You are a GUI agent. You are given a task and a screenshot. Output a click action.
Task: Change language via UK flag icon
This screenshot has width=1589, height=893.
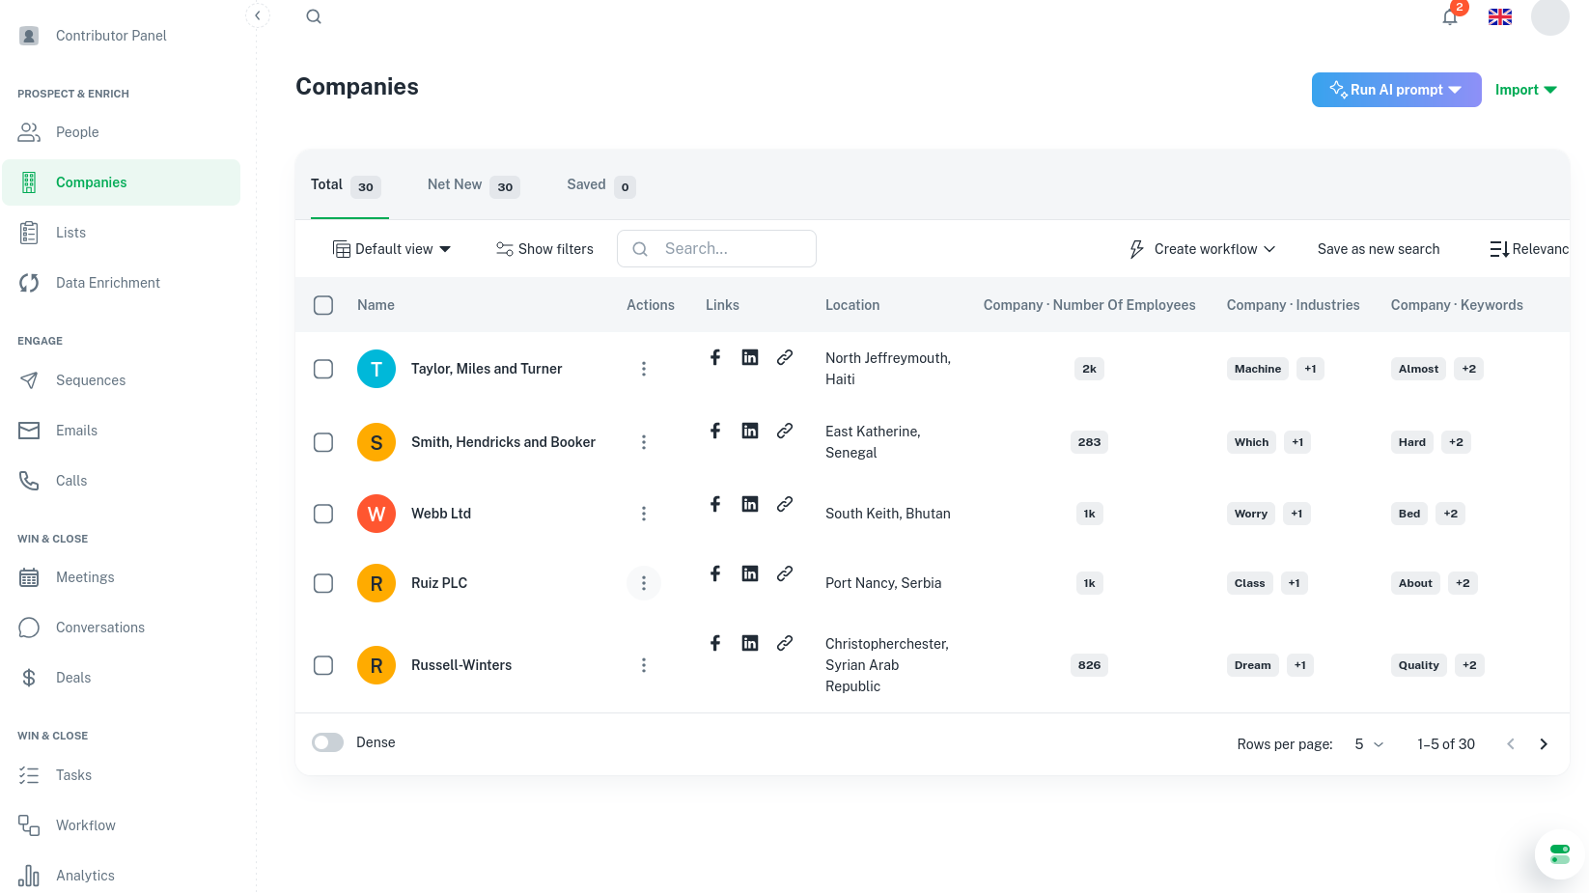point(1500,16)
